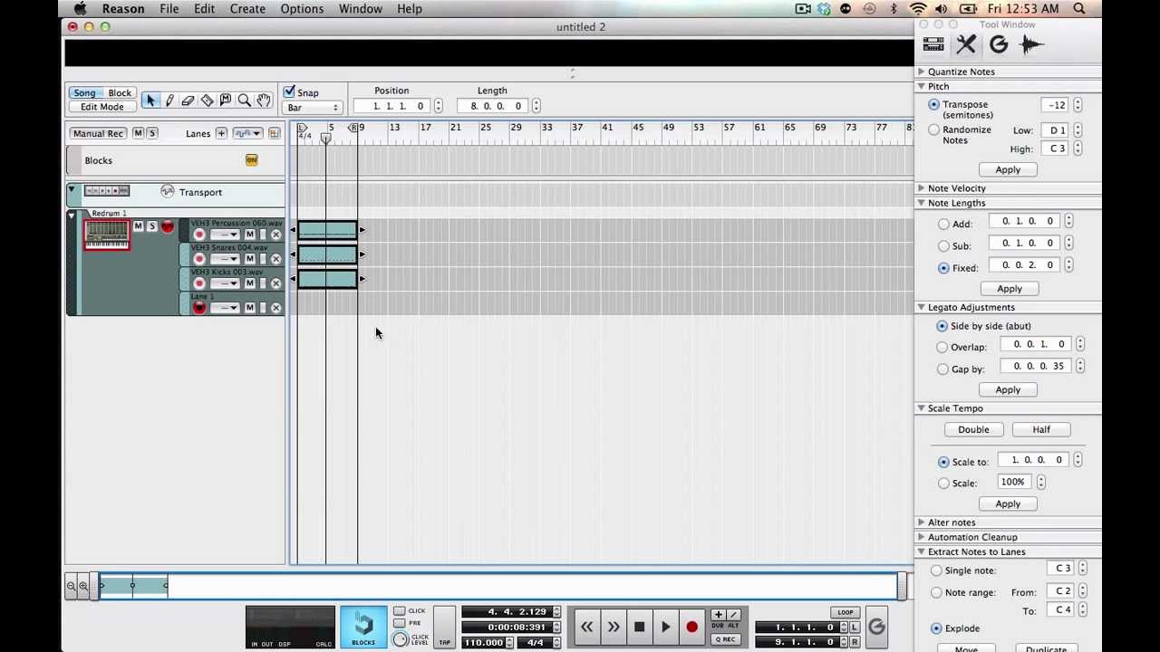Delete the VEH3 Kicks 003.wav lane
The width and height of the screenshot is (1160, 652).
coord(276,283)
